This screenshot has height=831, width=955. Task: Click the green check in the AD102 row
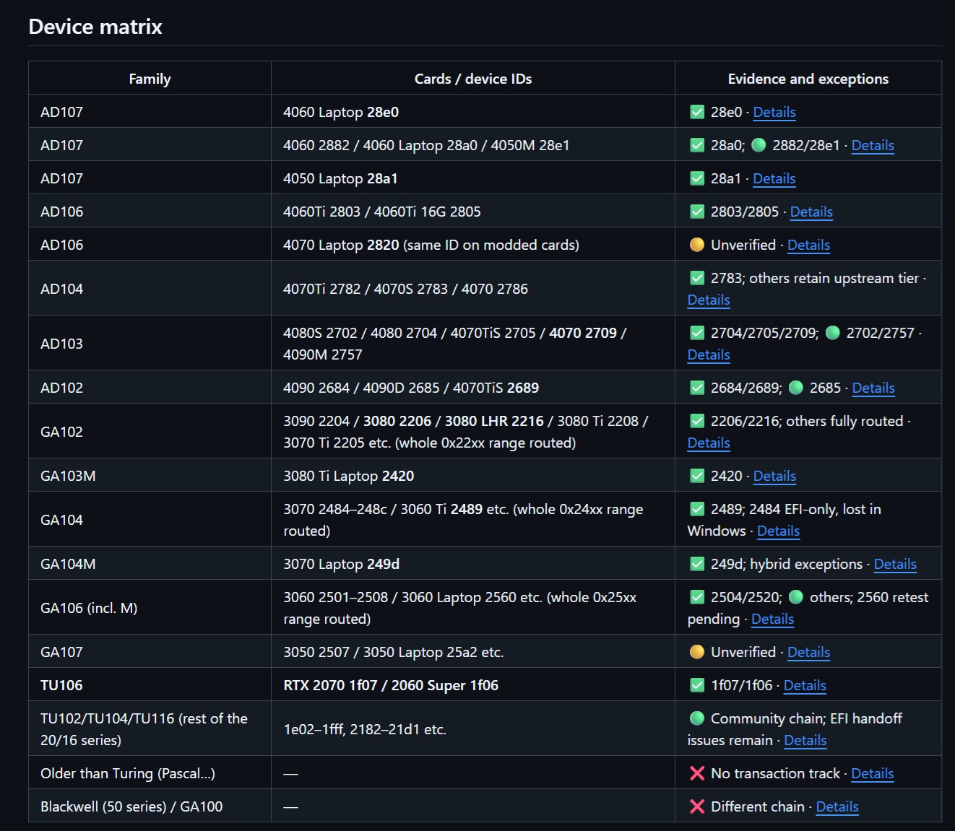click(x=697, y=388)
